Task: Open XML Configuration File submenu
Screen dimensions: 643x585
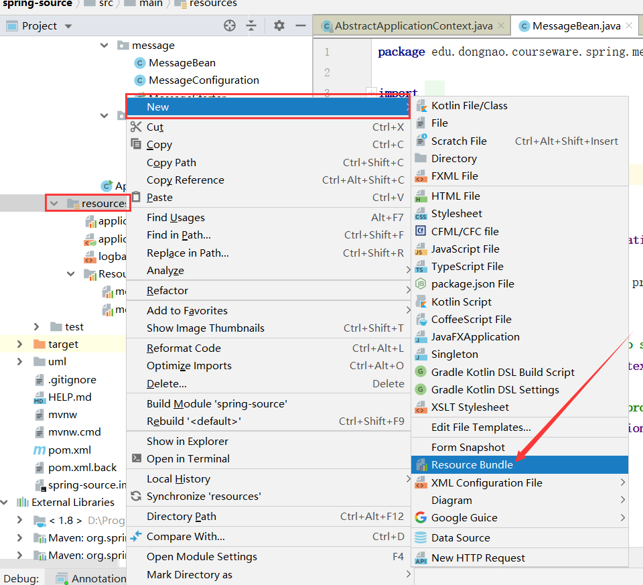Action: [520, 483]
